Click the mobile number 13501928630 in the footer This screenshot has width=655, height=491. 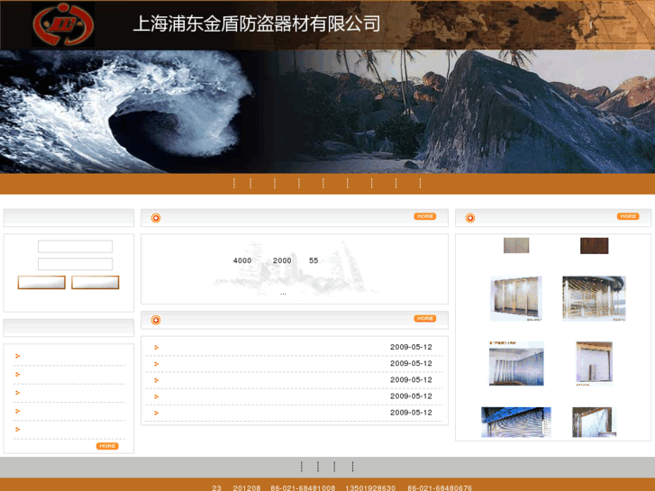pyautogui.click(x=370, y=487)
